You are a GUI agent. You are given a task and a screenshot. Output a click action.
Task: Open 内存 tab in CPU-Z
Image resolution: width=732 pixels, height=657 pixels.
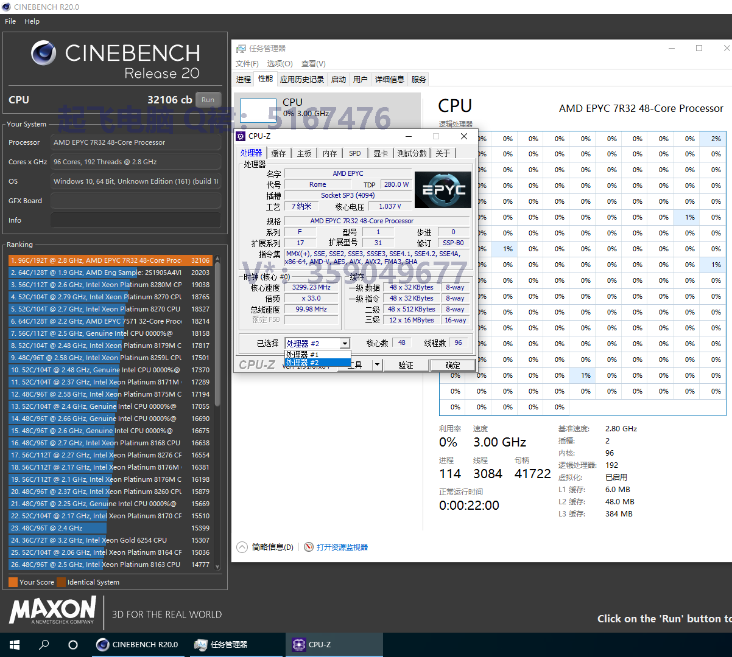[x=329, y=153]
